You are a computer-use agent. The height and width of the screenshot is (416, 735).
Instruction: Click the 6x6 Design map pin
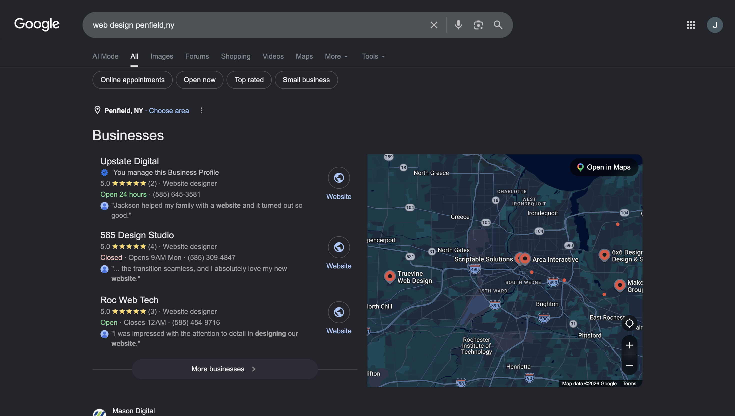click(604, 255)
